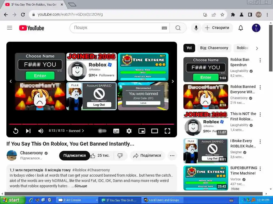Expand the description with ...більше
This screenshot has width=273, height=204.
79,186
